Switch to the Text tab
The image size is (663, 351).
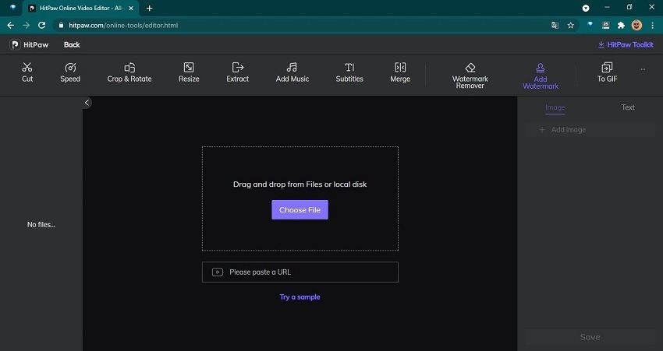point(628,107)
